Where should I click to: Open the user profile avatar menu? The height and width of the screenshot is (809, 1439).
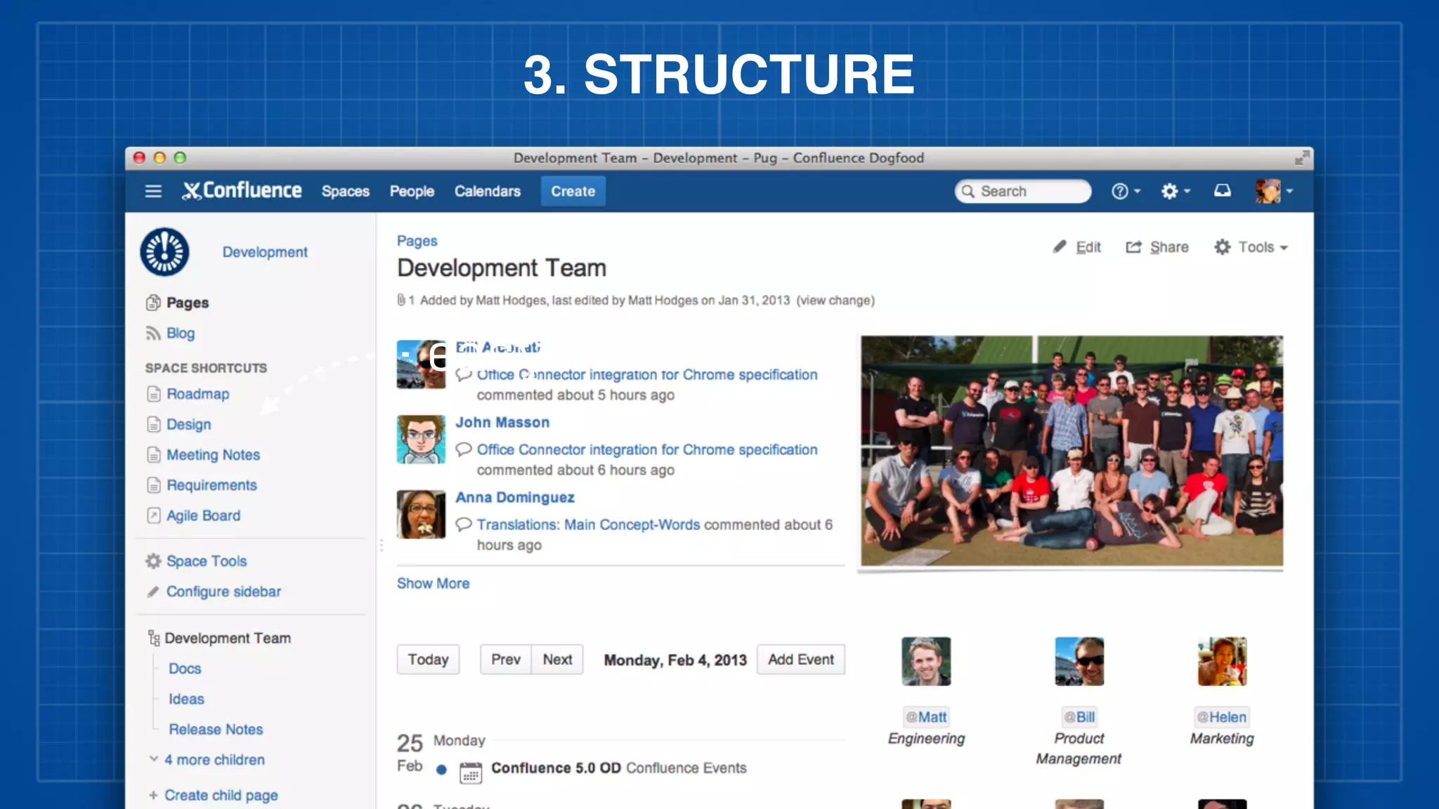pyautogui.click(x=1275, y=191)
